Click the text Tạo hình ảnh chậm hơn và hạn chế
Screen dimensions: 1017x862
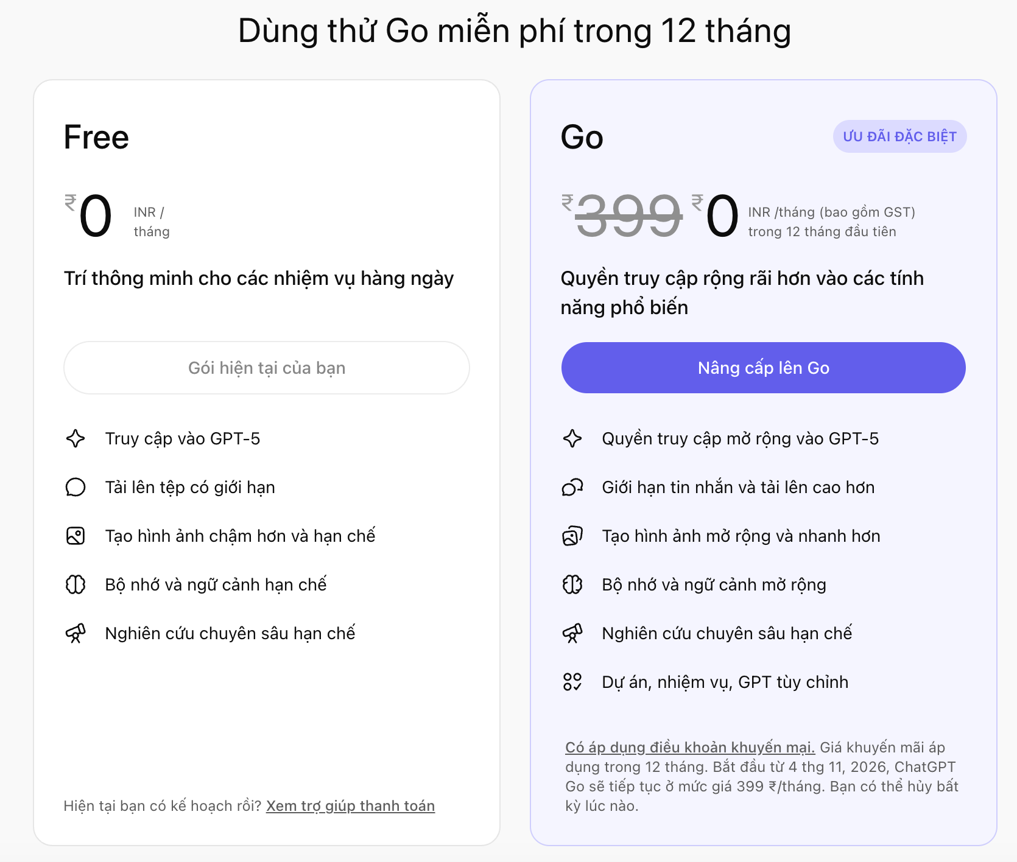pos(240,536)
